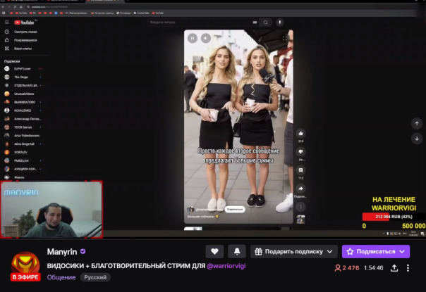Go to the next Short with the down arrow
Viewport: 426px width, 292px height.
(x=415, y=139)
